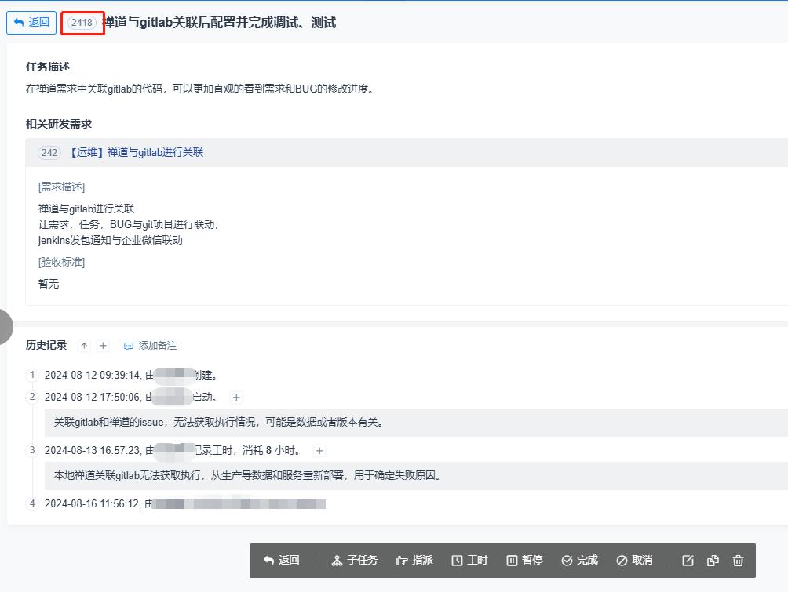
Task: Click the history step number 1 circle
Action: pos(32,375)
